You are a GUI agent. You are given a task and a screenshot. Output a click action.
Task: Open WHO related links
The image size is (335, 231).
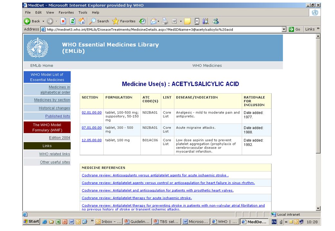pyautogui.click(x=54, y=154)
